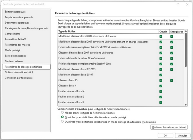Uncheck Ouvrir for Modèles et classeurs Excel 2007
Image resolution: width=193 pixels, height=140 pixels.
[x=161, y=36]
